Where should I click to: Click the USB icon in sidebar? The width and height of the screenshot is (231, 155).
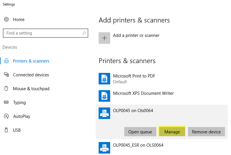pyautogui.click(x=6, y=130)
